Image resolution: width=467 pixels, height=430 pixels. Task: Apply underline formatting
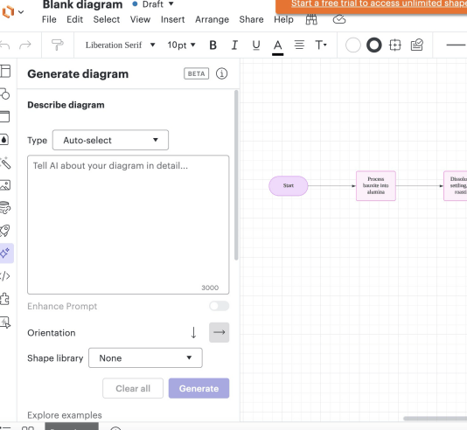tap(256, 45)
